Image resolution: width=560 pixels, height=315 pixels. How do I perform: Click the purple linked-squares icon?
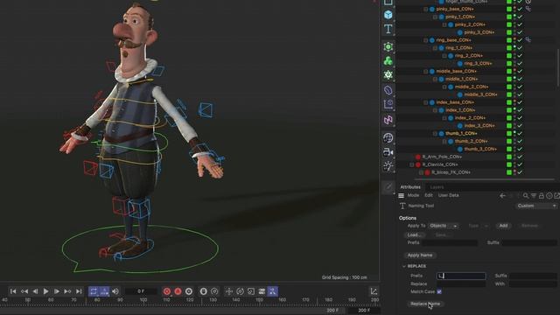click(388, 120)
